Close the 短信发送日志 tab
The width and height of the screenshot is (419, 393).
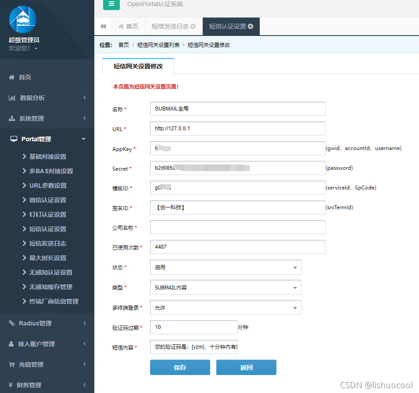[x=193, y=26]
